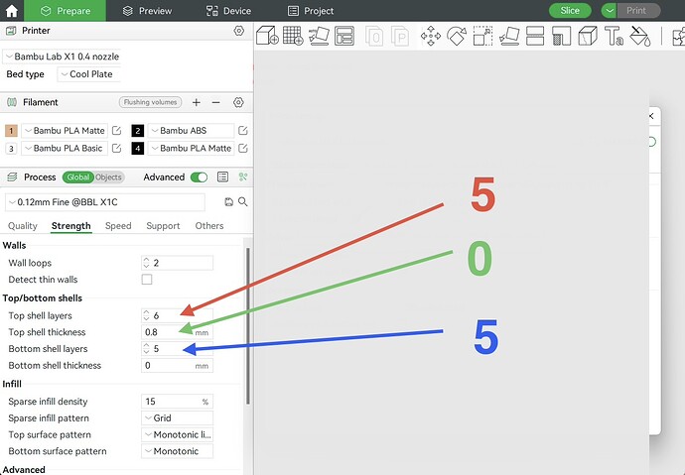Image resolution: width=685 pixels, height=475 pixels.
Task: Open the Bed type Cool Plate dropdown
Action: [x=88, y=74]
